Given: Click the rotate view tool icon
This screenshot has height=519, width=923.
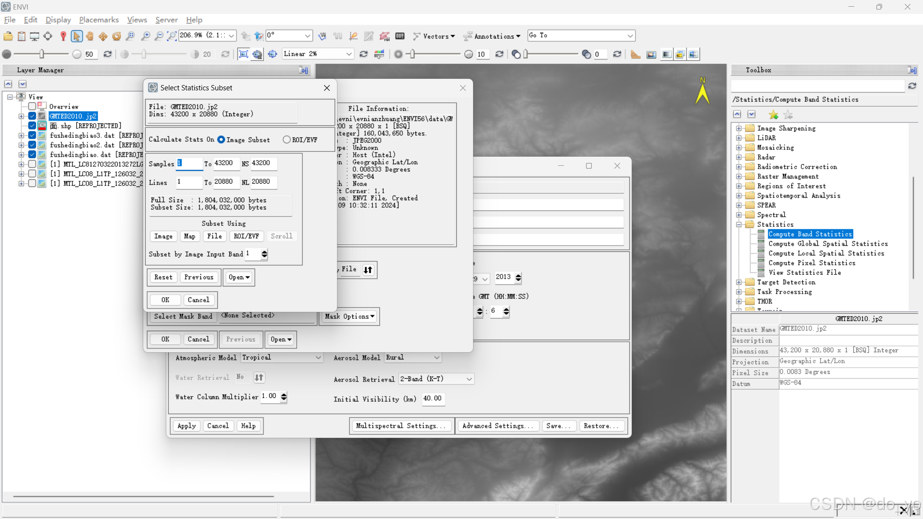Looking at the screenshot, I should [x=116, y=36].
